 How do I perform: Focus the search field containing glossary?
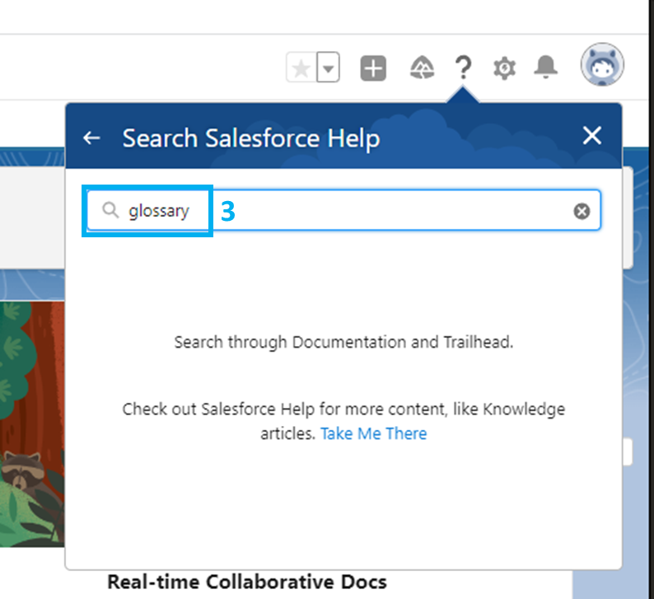coord(343,210)
